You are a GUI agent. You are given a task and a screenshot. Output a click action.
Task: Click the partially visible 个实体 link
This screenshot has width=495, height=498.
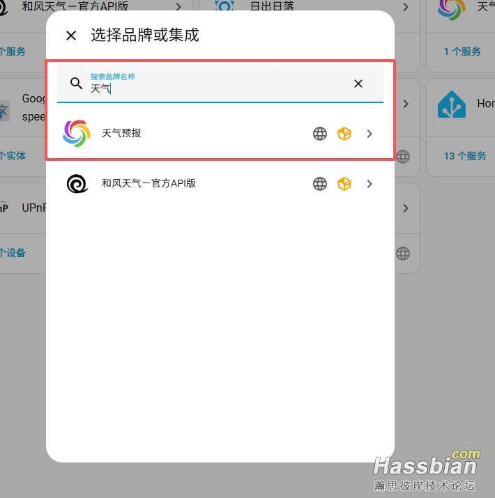pos(13,156)
